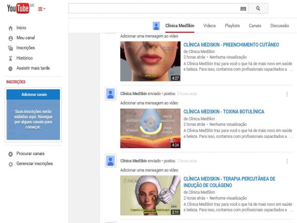Click the magnifier search button
The height and width of the screenshot is (223, 297).
tap(258, 8)
